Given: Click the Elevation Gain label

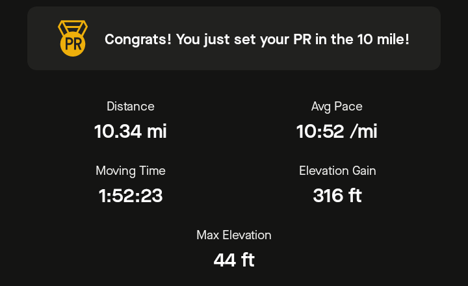Looking at the screenshot, I should (337, 171).
